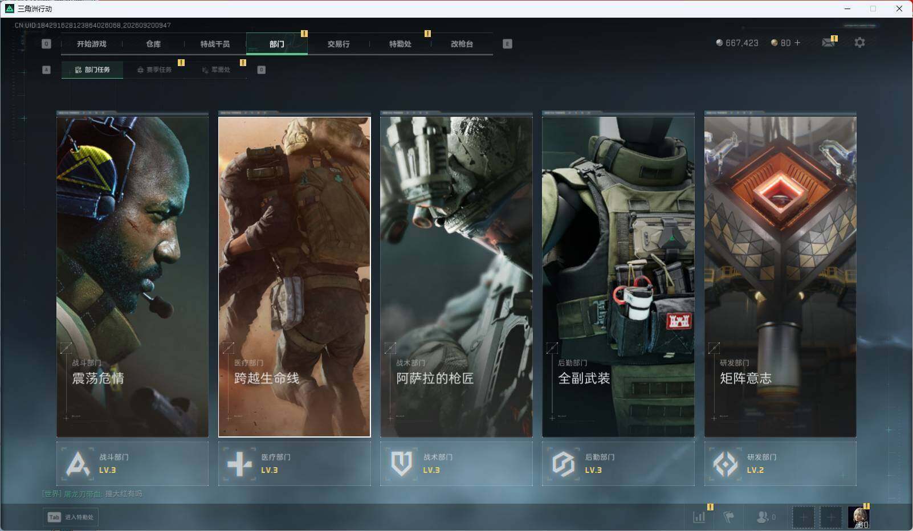Switch to the 特勤处 tab

click(x=400, y=44)
